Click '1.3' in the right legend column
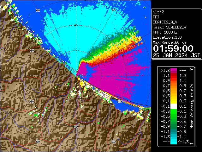The image size is (202, 152). [183, 76]
